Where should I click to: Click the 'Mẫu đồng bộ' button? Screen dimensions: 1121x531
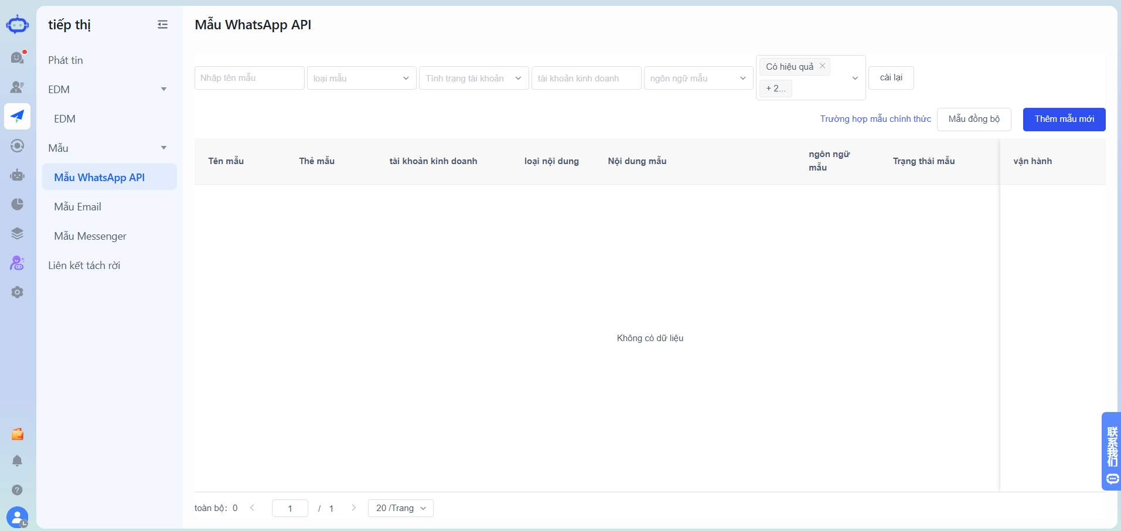[974, 119]
